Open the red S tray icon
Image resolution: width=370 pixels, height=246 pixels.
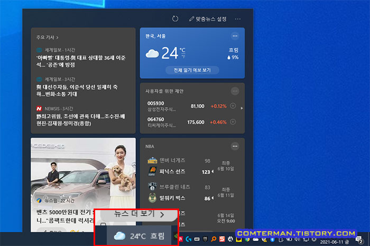pos(222,239)
